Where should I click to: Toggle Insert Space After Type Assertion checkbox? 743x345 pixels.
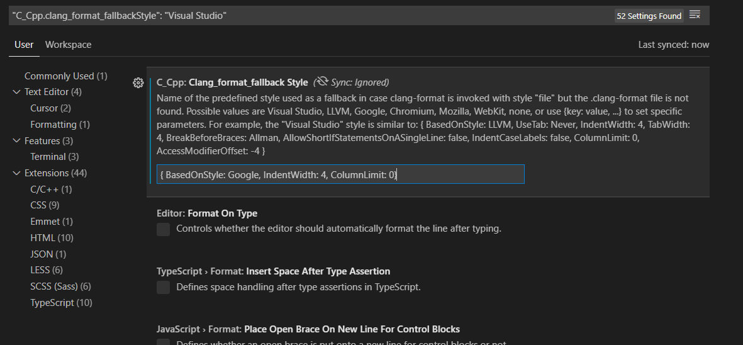pos(164,288)
